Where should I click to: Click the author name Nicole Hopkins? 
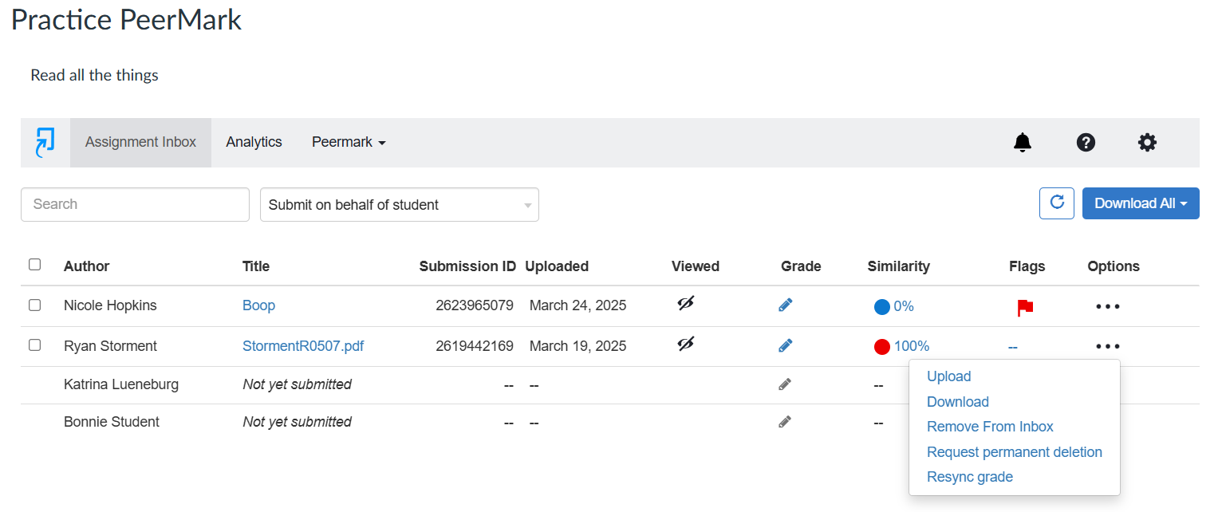tap(110, 305)
